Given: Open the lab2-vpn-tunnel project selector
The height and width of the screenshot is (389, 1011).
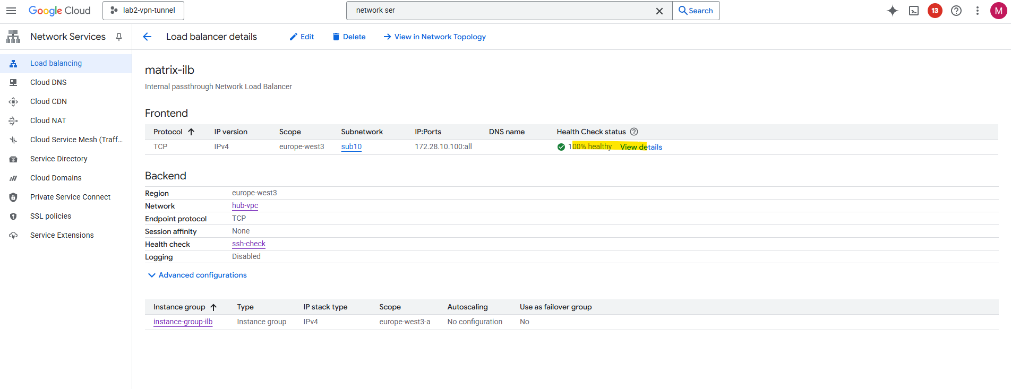Looking at the screenshot, I should pos(143,11).
